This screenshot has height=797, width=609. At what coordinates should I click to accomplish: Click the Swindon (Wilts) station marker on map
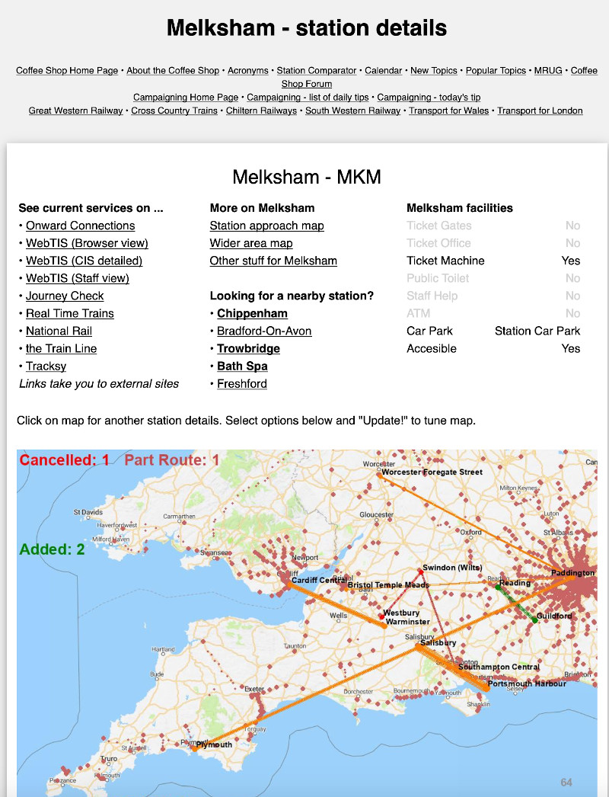click(420, 571)
